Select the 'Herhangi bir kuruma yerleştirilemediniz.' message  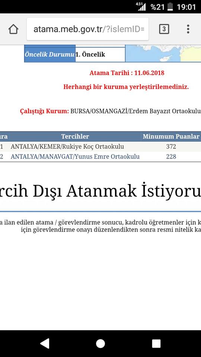pyautogui.click(x=126, y=87)
